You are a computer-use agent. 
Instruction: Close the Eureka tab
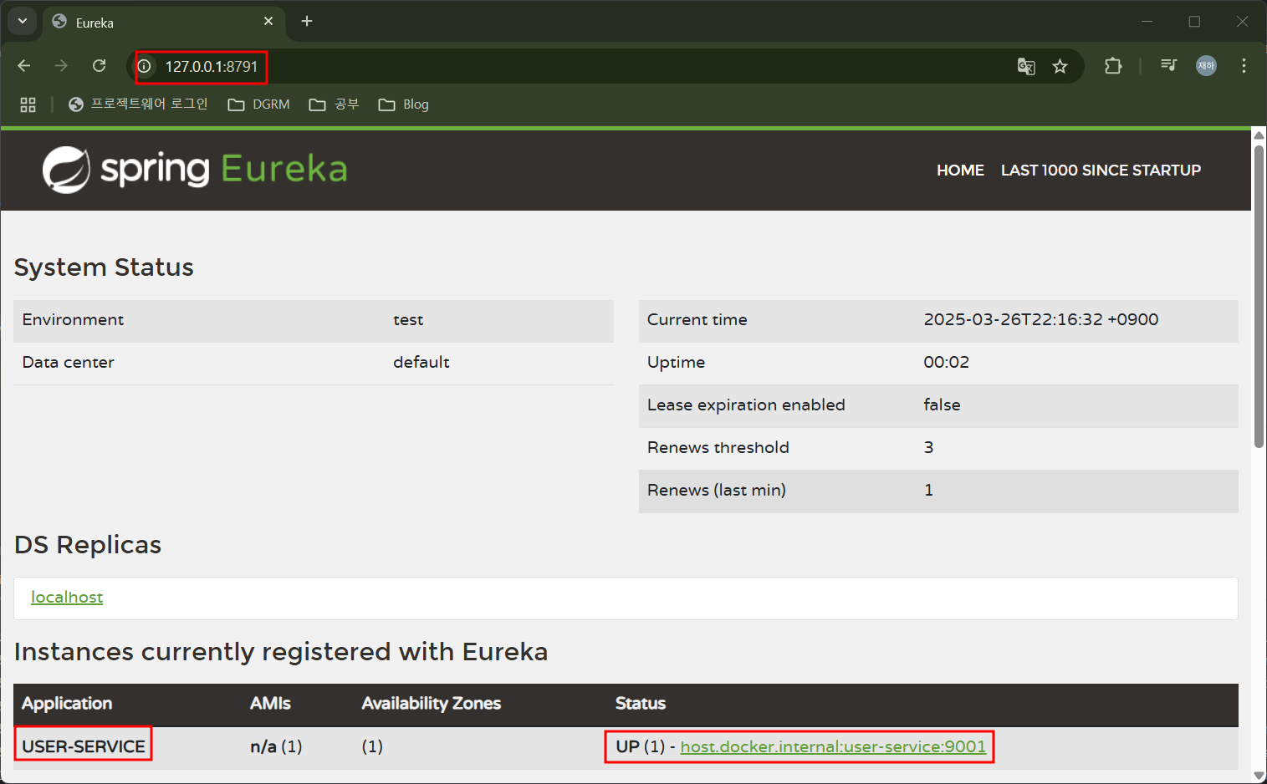[x=268, y=21]
